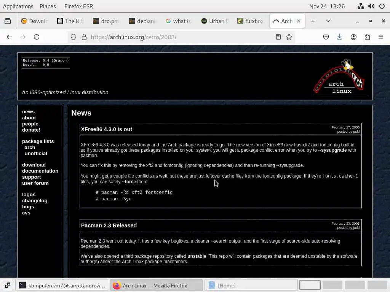This screenshot has width=390, height=292.
Task: Click the 'February 27, 2003' date text
Action: [345, 127]
